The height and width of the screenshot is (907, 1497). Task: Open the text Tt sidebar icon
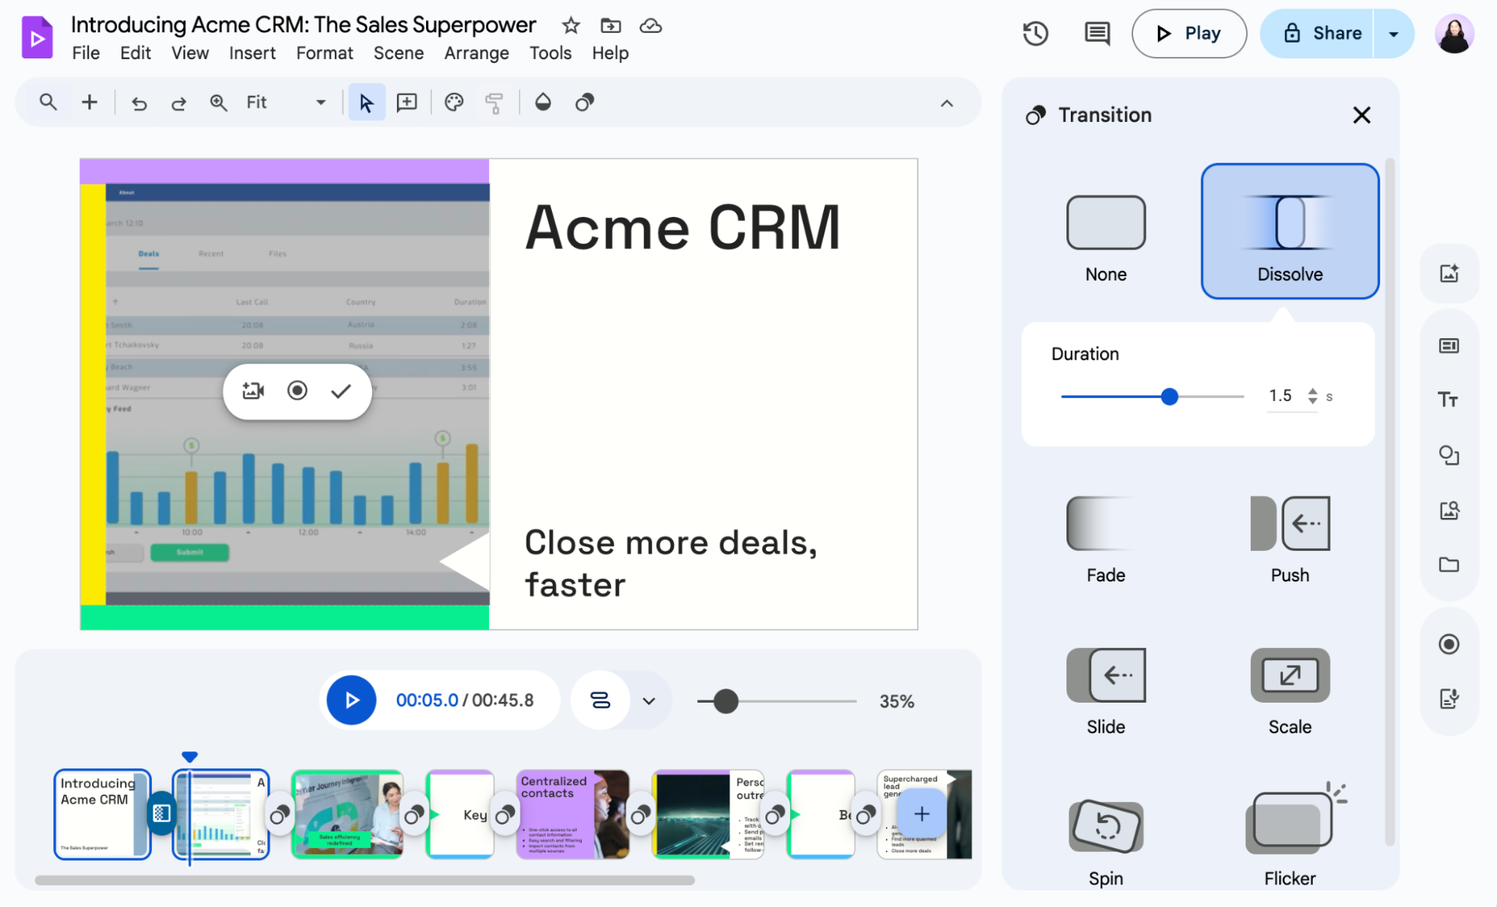(x=1448, y=400)
